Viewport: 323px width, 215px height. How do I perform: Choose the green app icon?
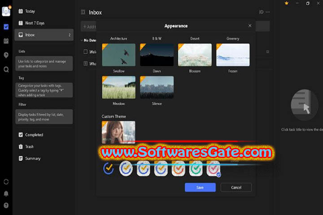tap(196, 168)
